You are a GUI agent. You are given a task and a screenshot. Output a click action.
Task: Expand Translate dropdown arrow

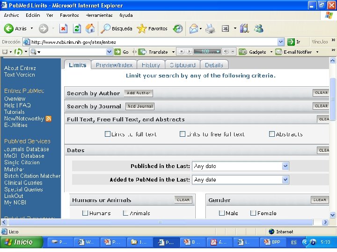point(173,52)
